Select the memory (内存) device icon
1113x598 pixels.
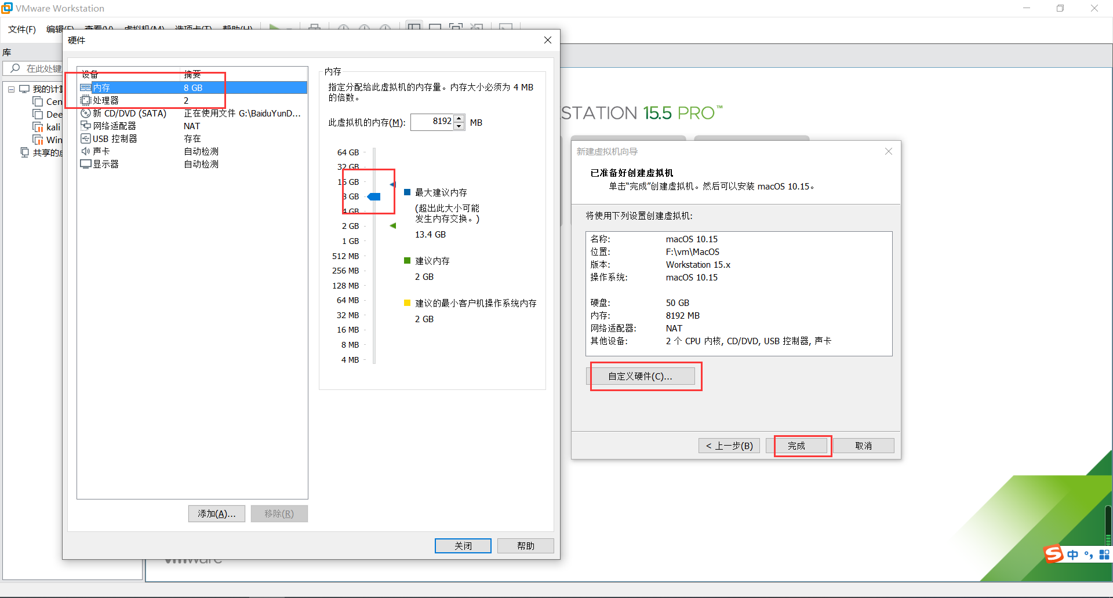(x=86, y=88)
